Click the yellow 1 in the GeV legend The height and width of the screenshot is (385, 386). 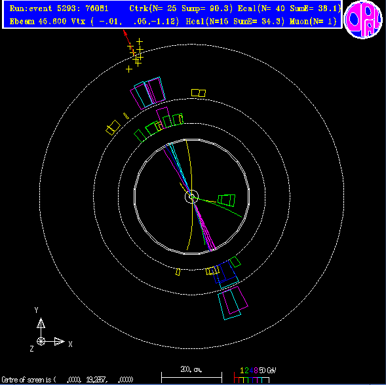tap(242, 371)
